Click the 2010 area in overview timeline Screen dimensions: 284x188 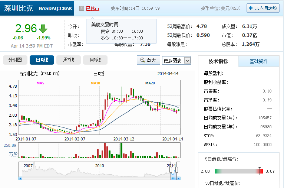pyautogui.click(x=99, y=166)
